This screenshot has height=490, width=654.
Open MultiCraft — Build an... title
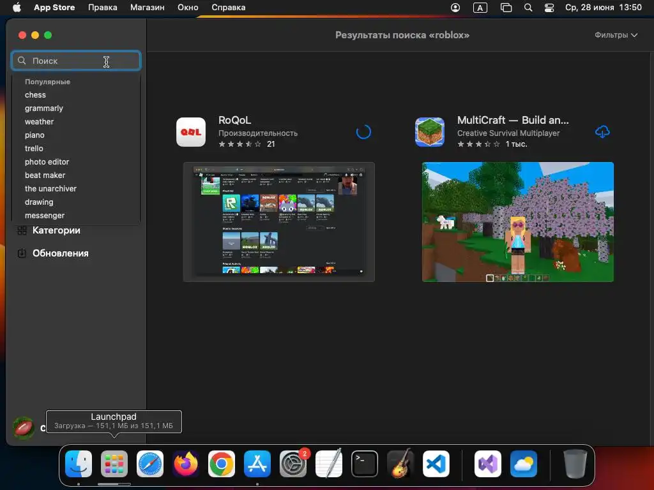(x=513, y=120)
